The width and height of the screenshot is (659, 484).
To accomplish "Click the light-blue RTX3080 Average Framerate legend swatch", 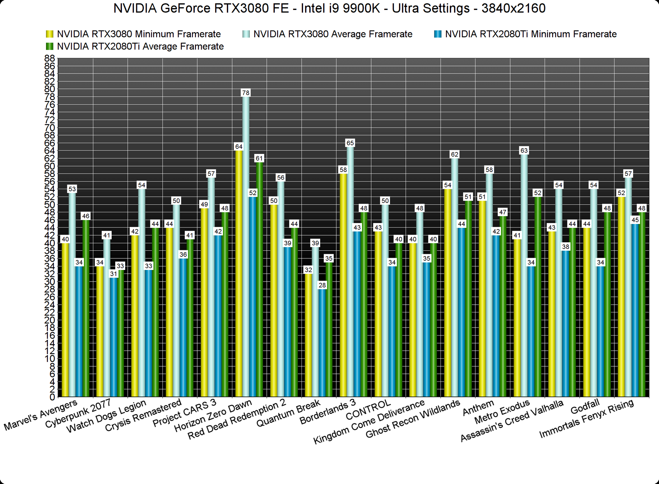I will [246, 34].
